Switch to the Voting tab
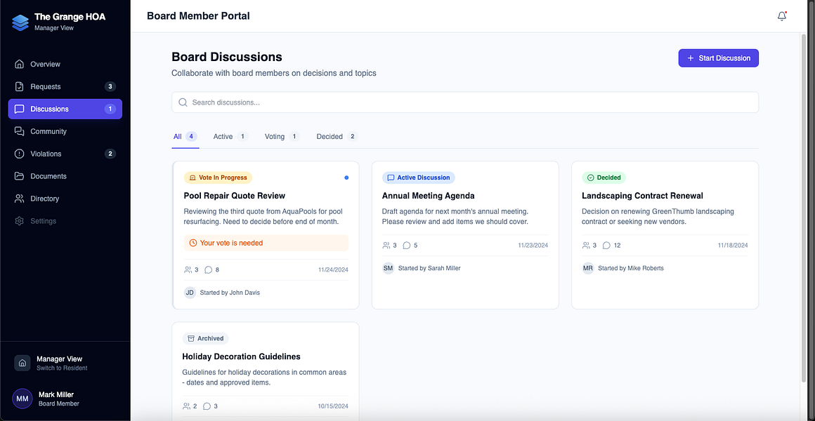Image resolution: width=815 pixels, height=421 pixels. tap(281, 137)
